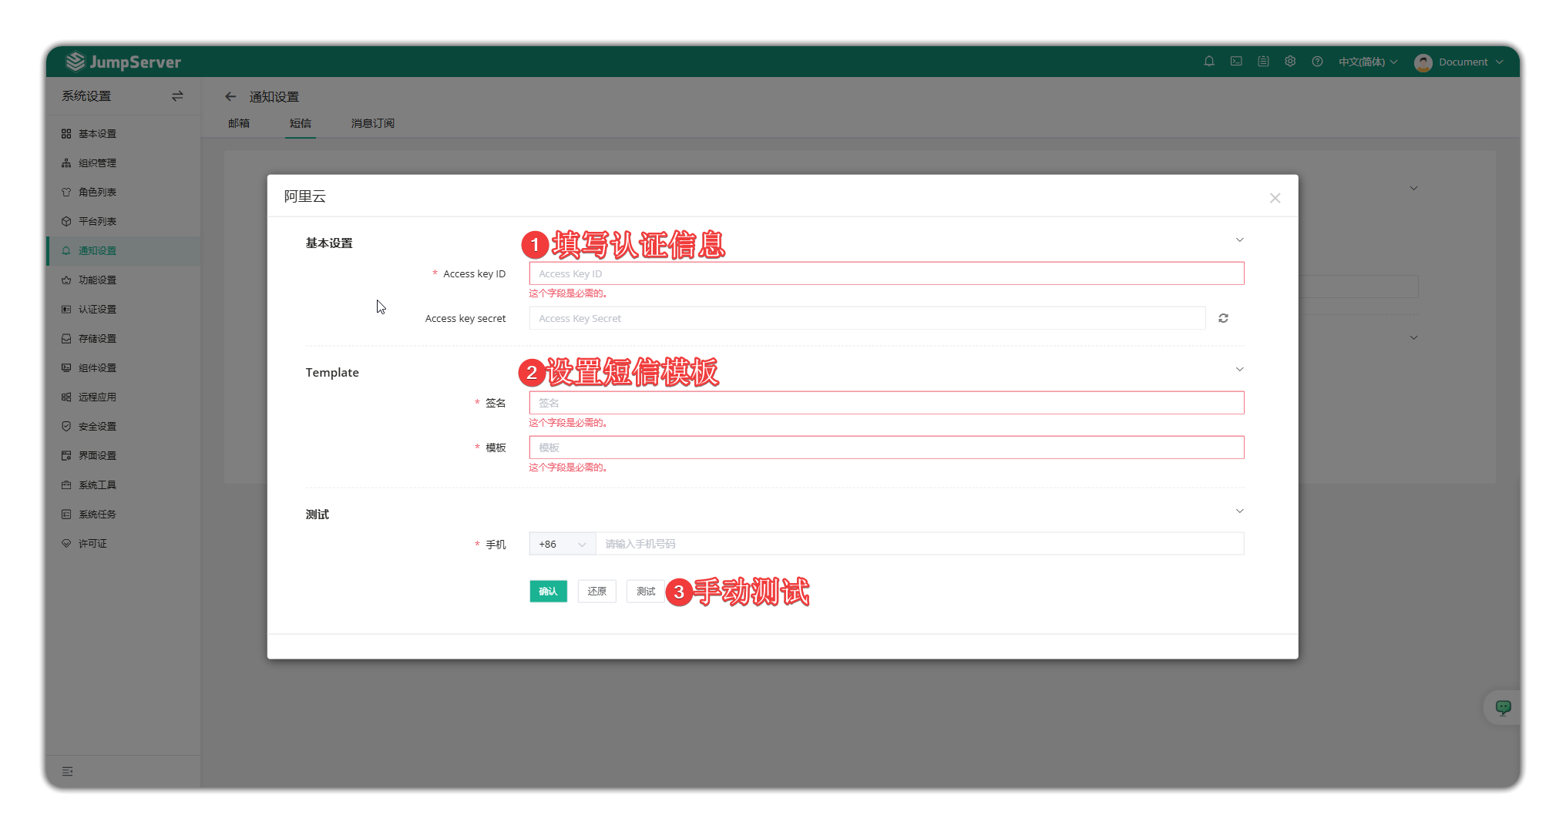
Task: Click the settings gear icon in header
Action: [1290, 62]
